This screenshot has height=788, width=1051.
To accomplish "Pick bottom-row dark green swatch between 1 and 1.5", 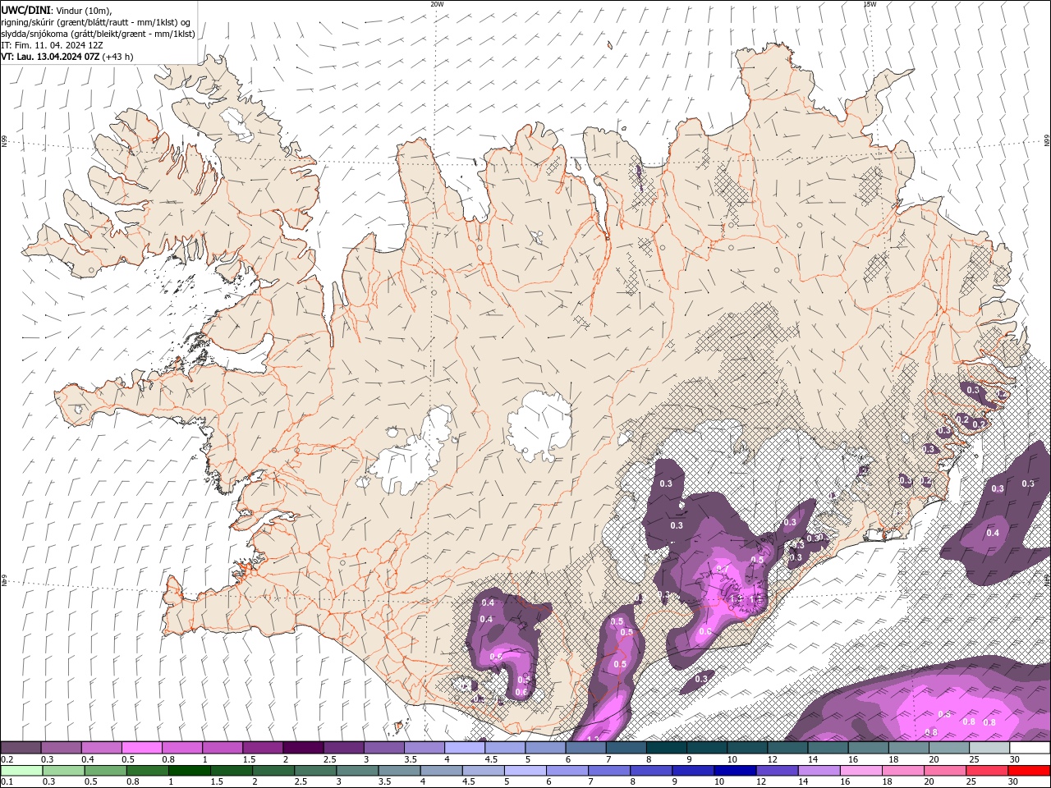I will (189, 771).
